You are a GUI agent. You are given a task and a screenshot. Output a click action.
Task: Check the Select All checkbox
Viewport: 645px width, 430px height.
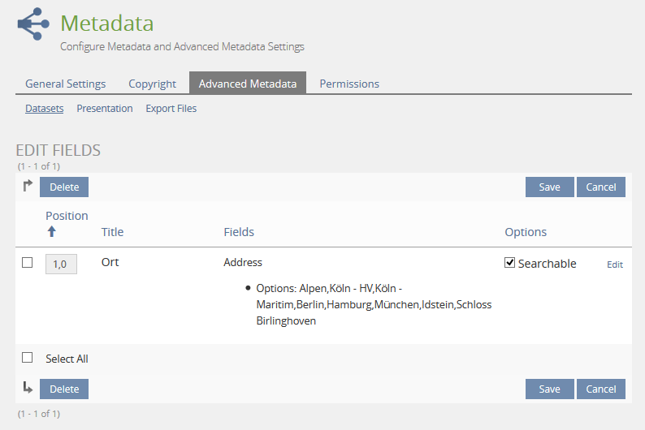[x=28, y=358]
